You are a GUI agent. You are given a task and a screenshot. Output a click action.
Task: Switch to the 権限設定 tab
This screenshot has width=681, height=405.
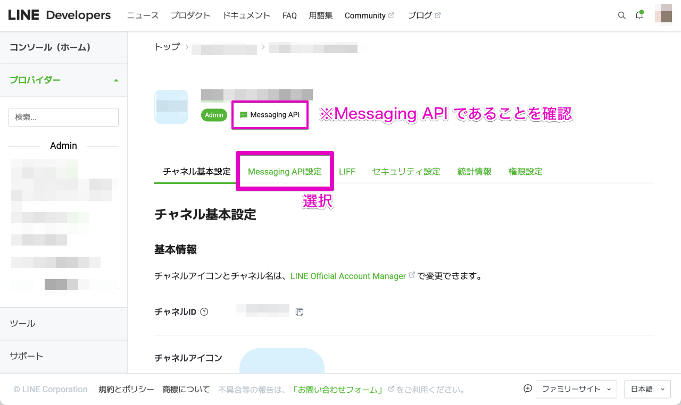click(525, 172)
